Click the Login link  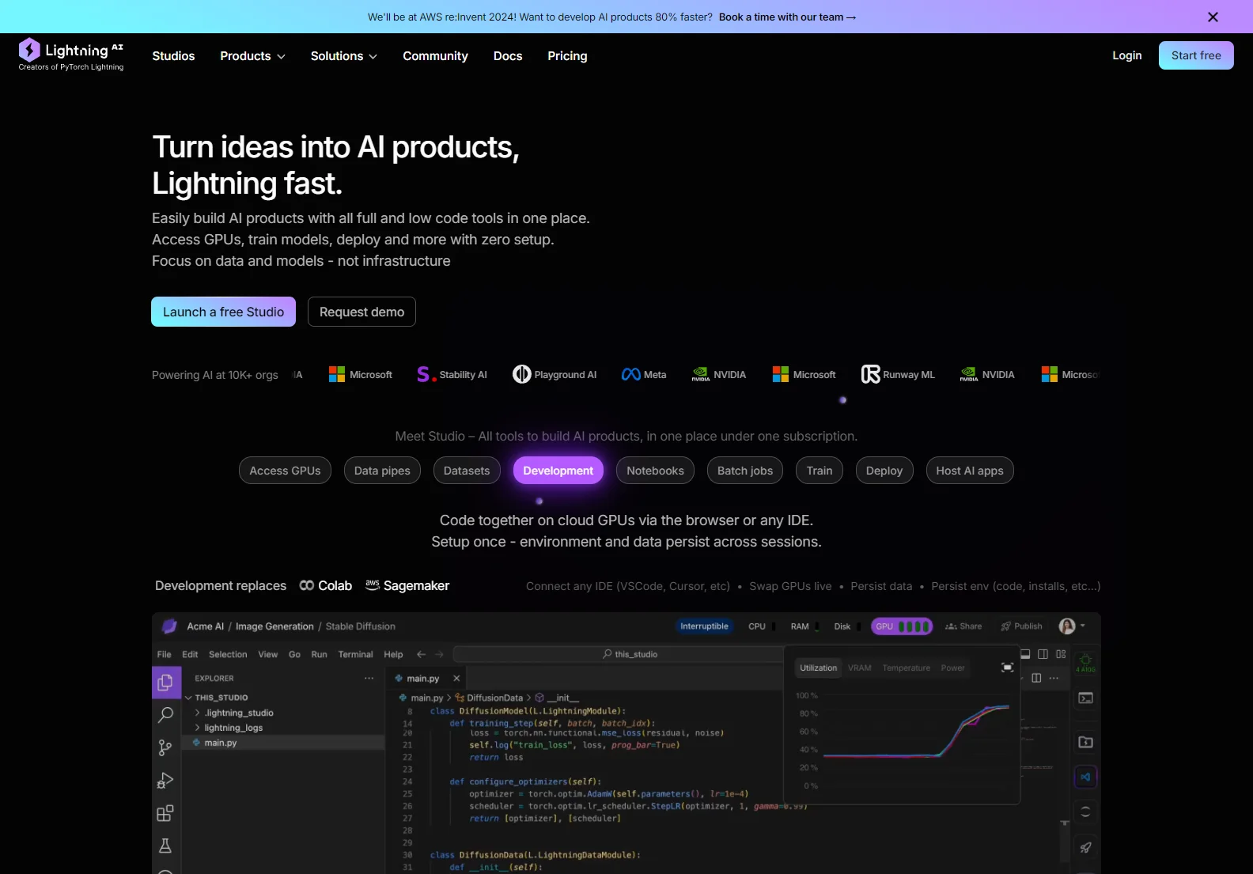[x=1127, y=55]
